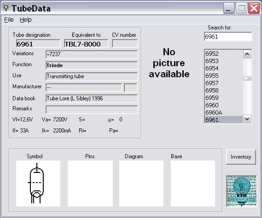The image size is (262, 218).
Task: Click the down arrow of the tube list
Action: [247, 119]
